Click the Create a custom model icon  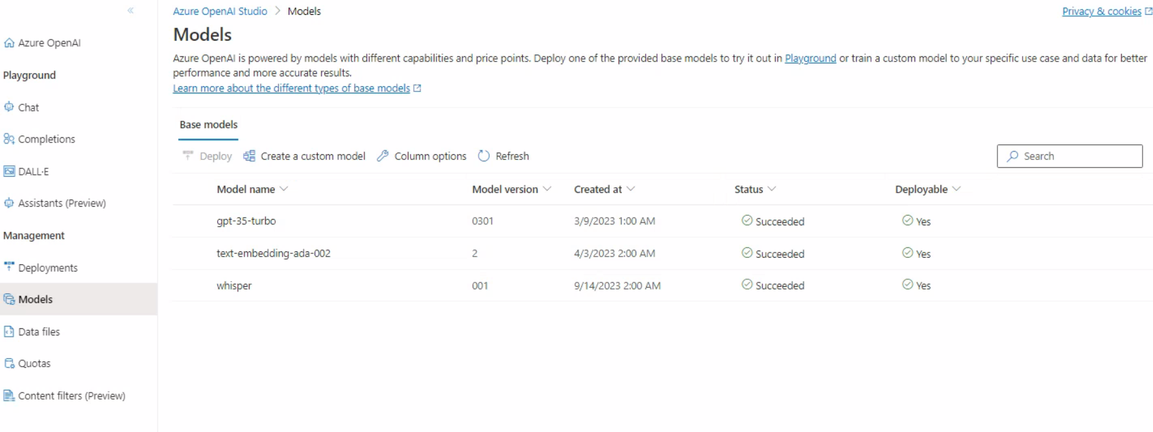coord(249,155)
